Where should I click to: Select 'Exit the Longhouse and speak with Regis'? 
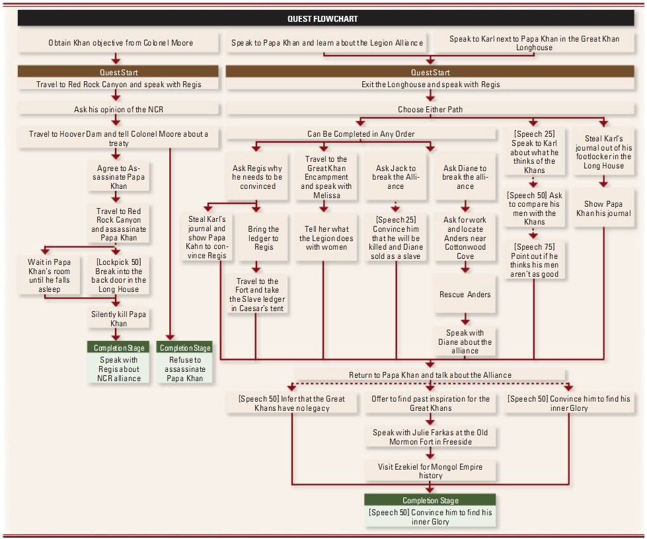tap(430, 84)
